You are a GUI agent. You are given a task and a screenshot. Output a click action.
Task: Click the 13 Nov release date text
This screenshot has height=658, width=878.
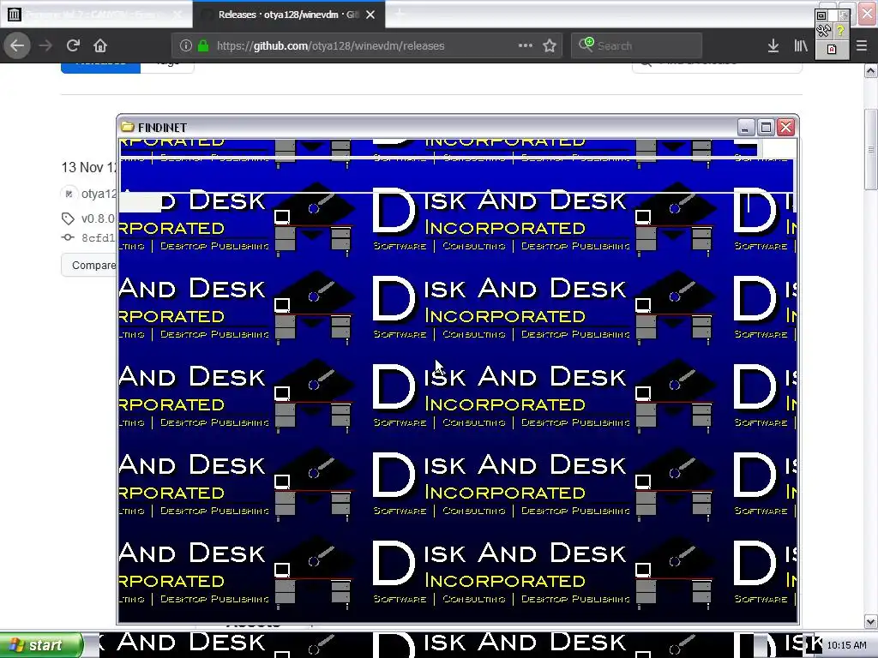pos(89,167)
